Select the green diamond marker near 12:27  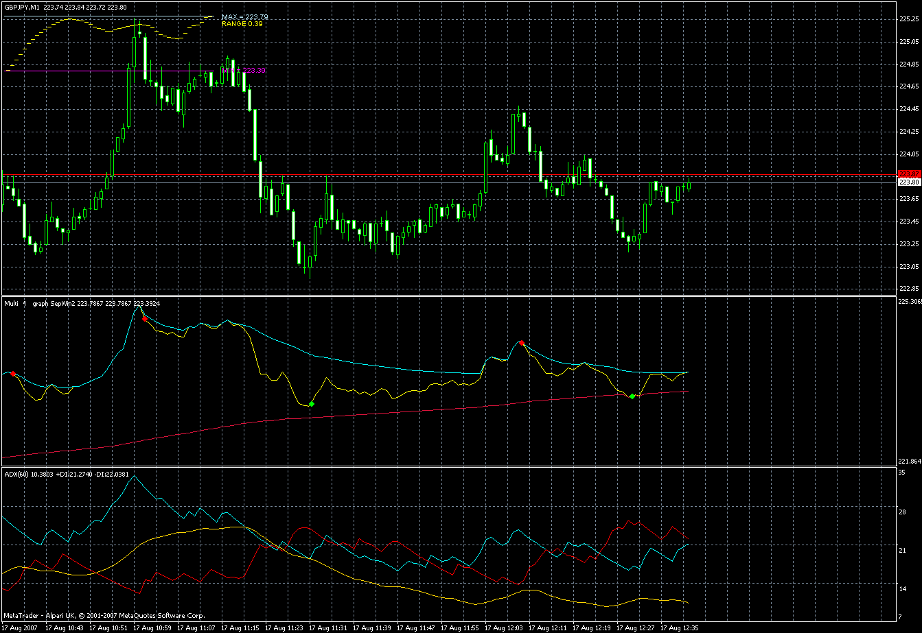(632, 396)
